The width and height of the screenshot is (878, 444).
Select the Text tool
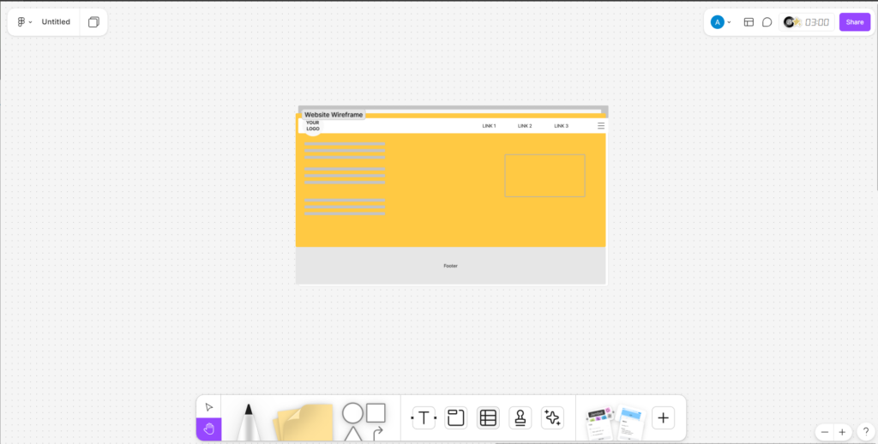point(424,417)
